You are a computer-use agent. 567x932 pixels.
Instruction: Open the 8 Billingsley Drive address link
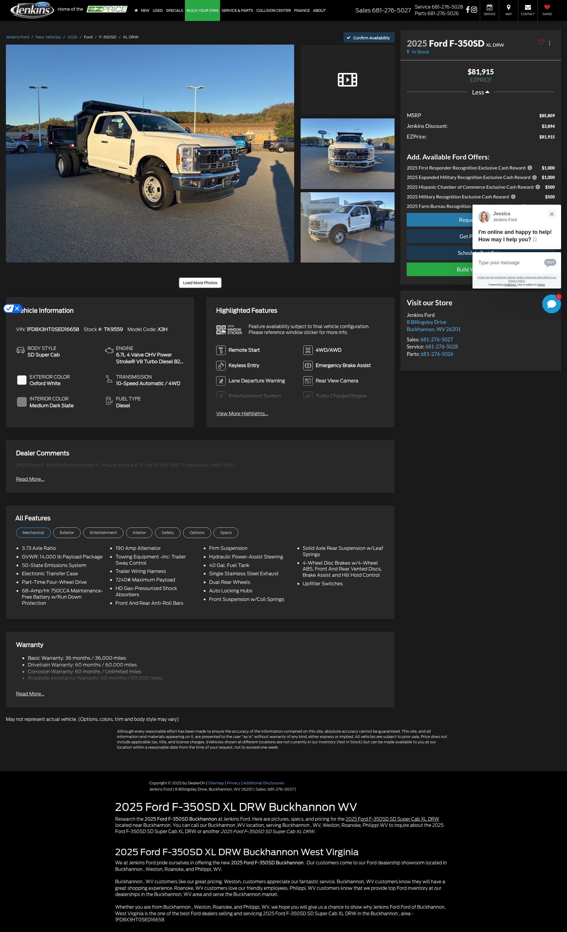click(x=426, y=322)
